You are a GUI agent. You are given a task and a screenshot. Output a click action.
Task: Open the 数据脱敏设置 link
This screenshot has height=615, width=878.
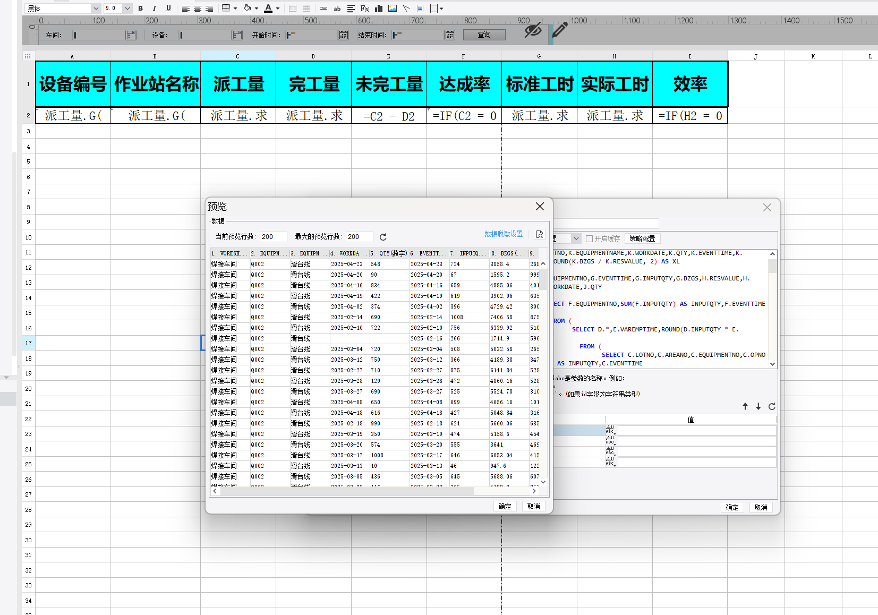point(504,234)
